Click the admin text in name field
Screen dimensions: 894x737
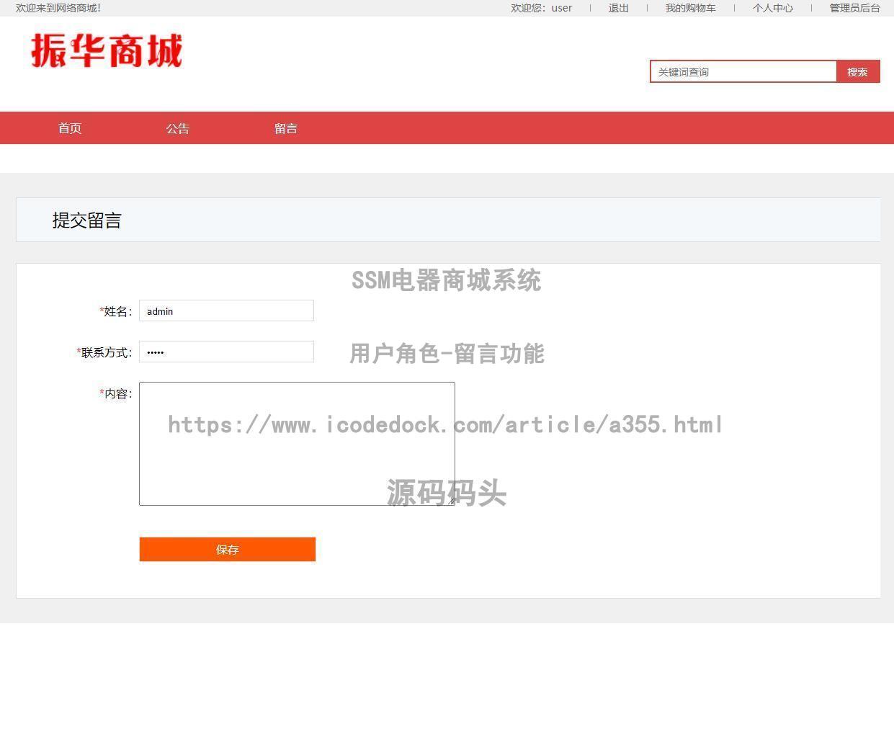159,311
